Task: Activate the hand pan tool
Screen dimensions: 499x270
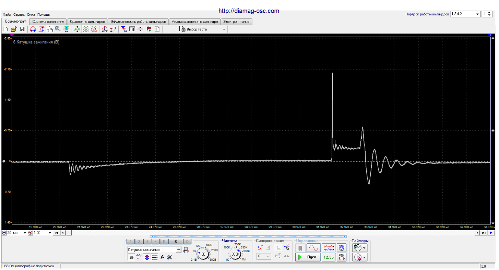Action: pyautogui.click(x=50, y=29)
